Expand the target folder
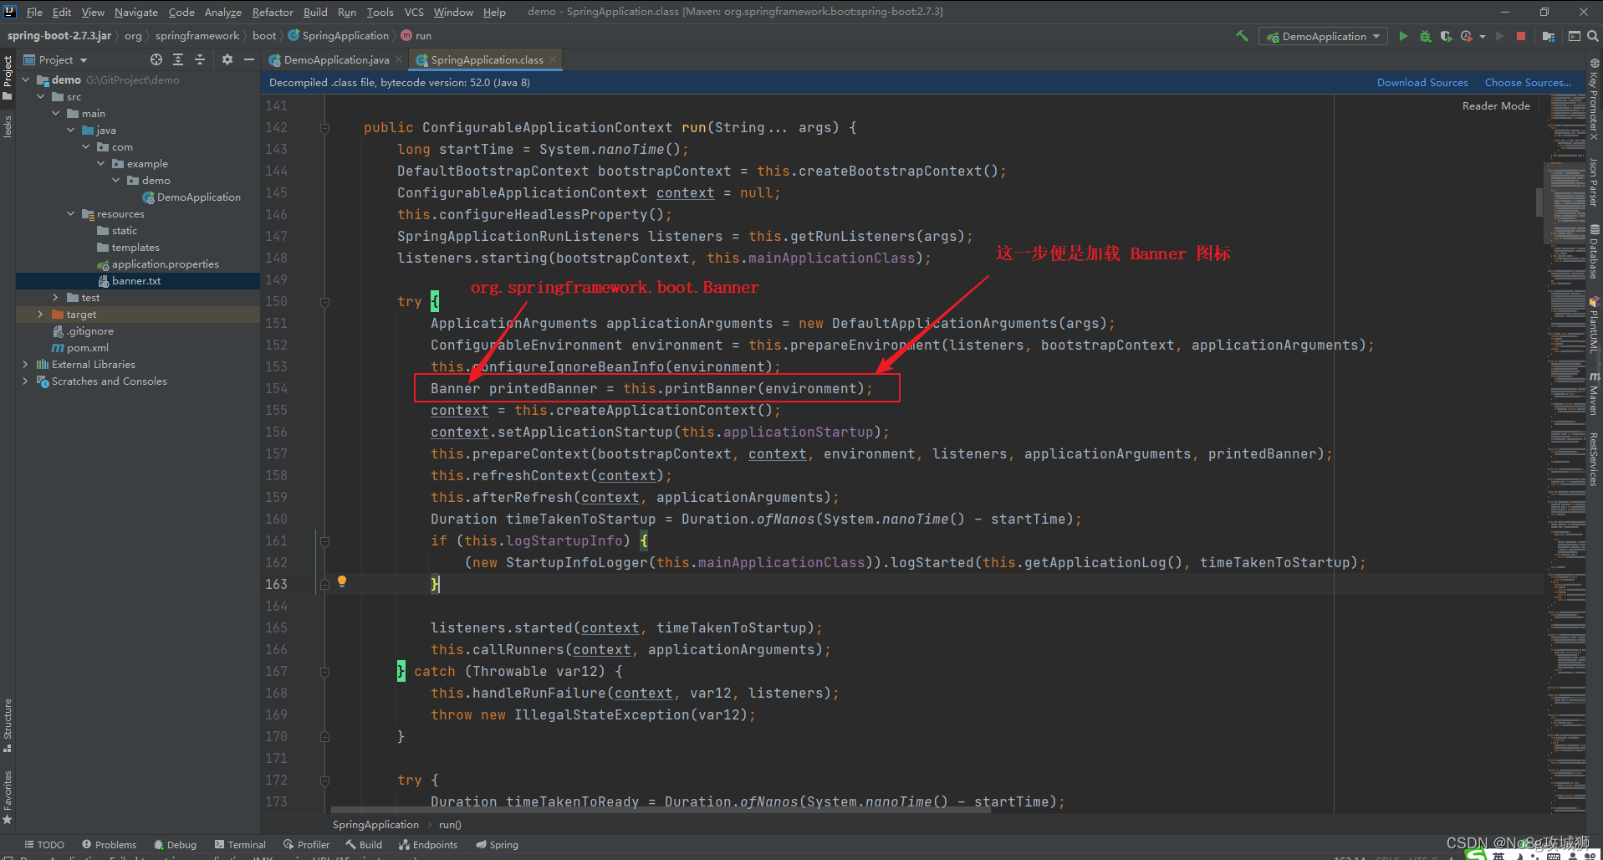 click(x=40, y=315)
